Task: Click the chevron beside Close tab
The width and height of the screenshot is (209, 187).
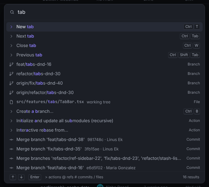Action: click(11, 46)
